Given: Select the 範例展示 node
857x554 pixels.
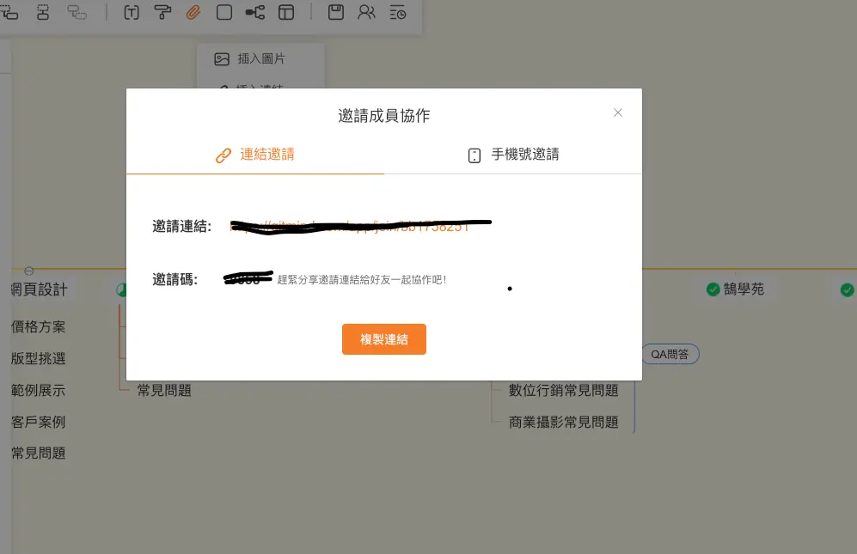Looking at the screenshot, I should coord(39,390).
